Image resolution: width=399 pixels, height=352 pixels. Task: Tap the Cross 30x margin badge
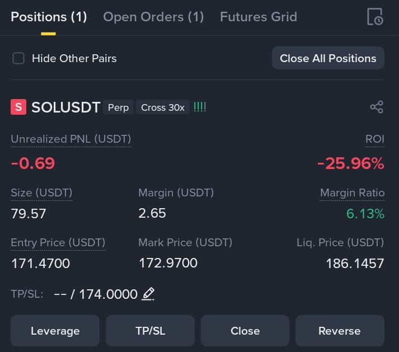tap(163, 107)
